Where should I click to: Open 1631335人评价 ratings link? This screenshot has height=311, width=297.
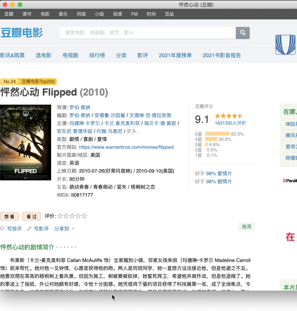pyautogui.click(x=230, y=123)
